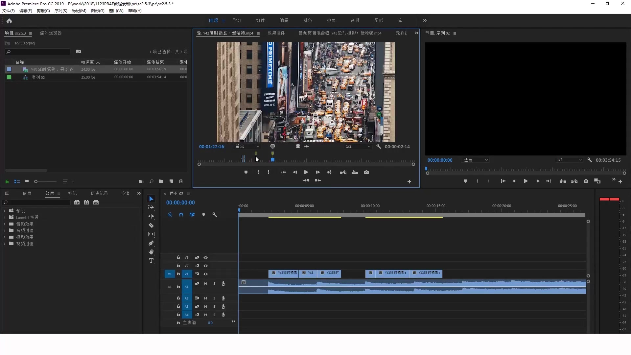The width and height of the screenshot is (631, 355).
Task: Select the Pen tool
Action: click(x=151, y=243)
